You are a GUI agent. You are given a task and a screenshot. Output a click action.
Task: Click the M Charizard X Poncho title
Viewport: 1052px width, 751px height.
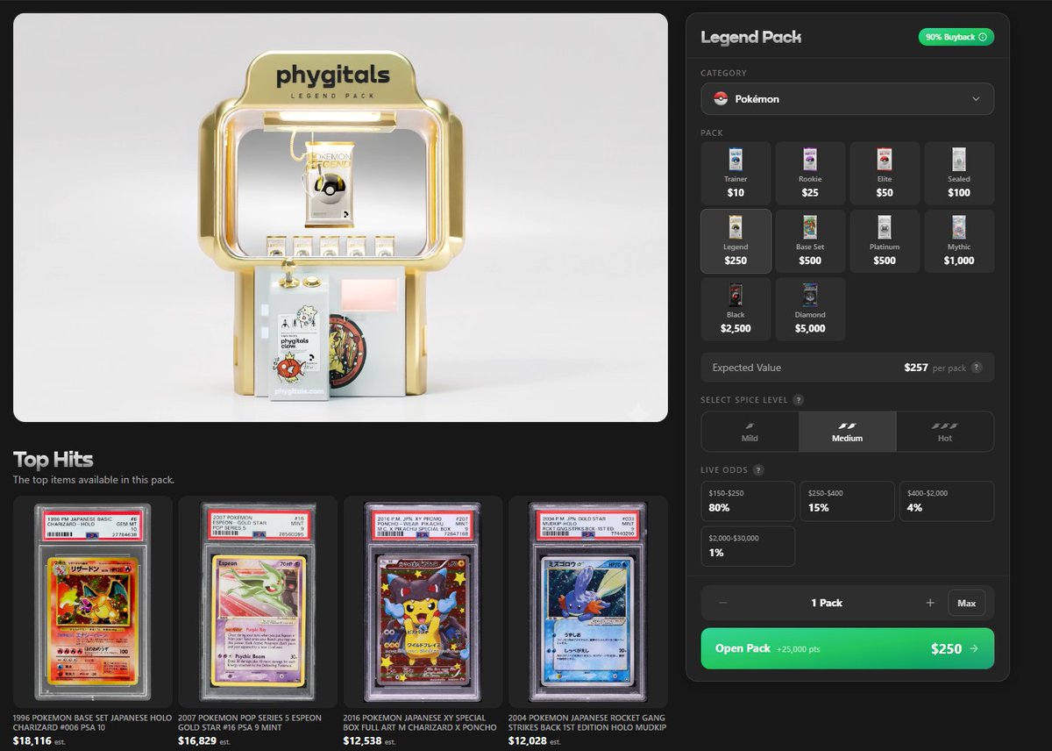(420, 722)
